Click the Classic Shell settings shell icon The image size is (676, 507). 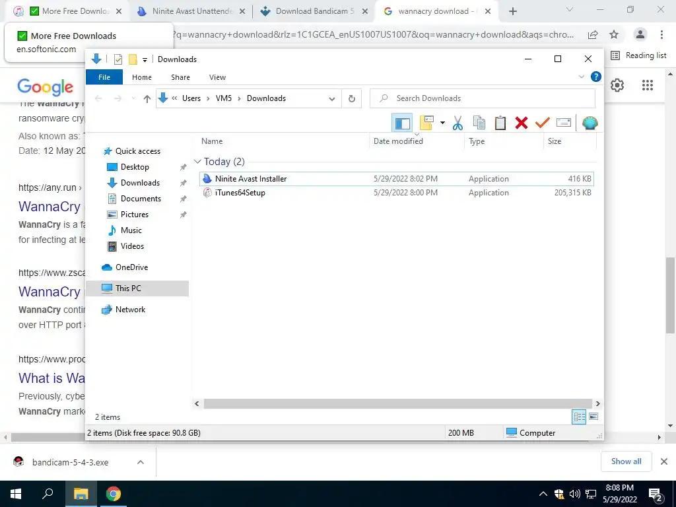(x=590, y=123)
